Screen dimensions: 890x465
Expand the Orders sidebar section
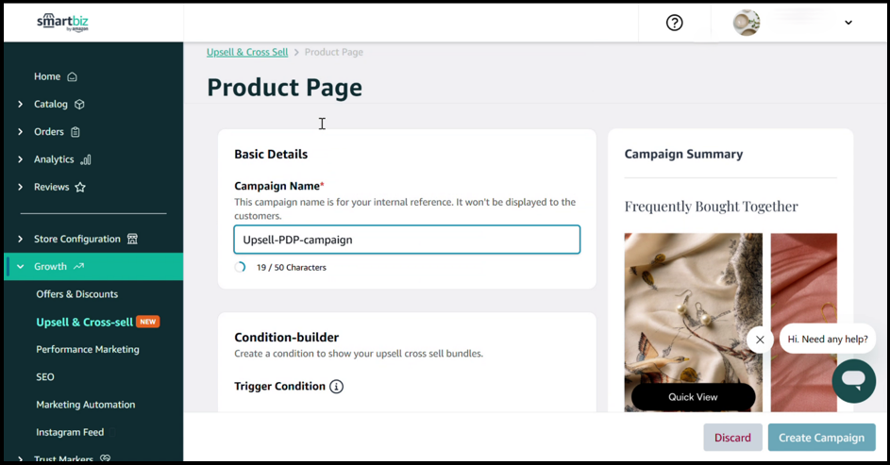click(21, 132)
